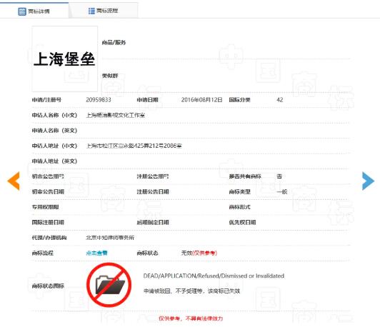Click the blue next-record arrow
This screenshot has width=380, height=327.
pyautogui.click(x=368, y=181)
